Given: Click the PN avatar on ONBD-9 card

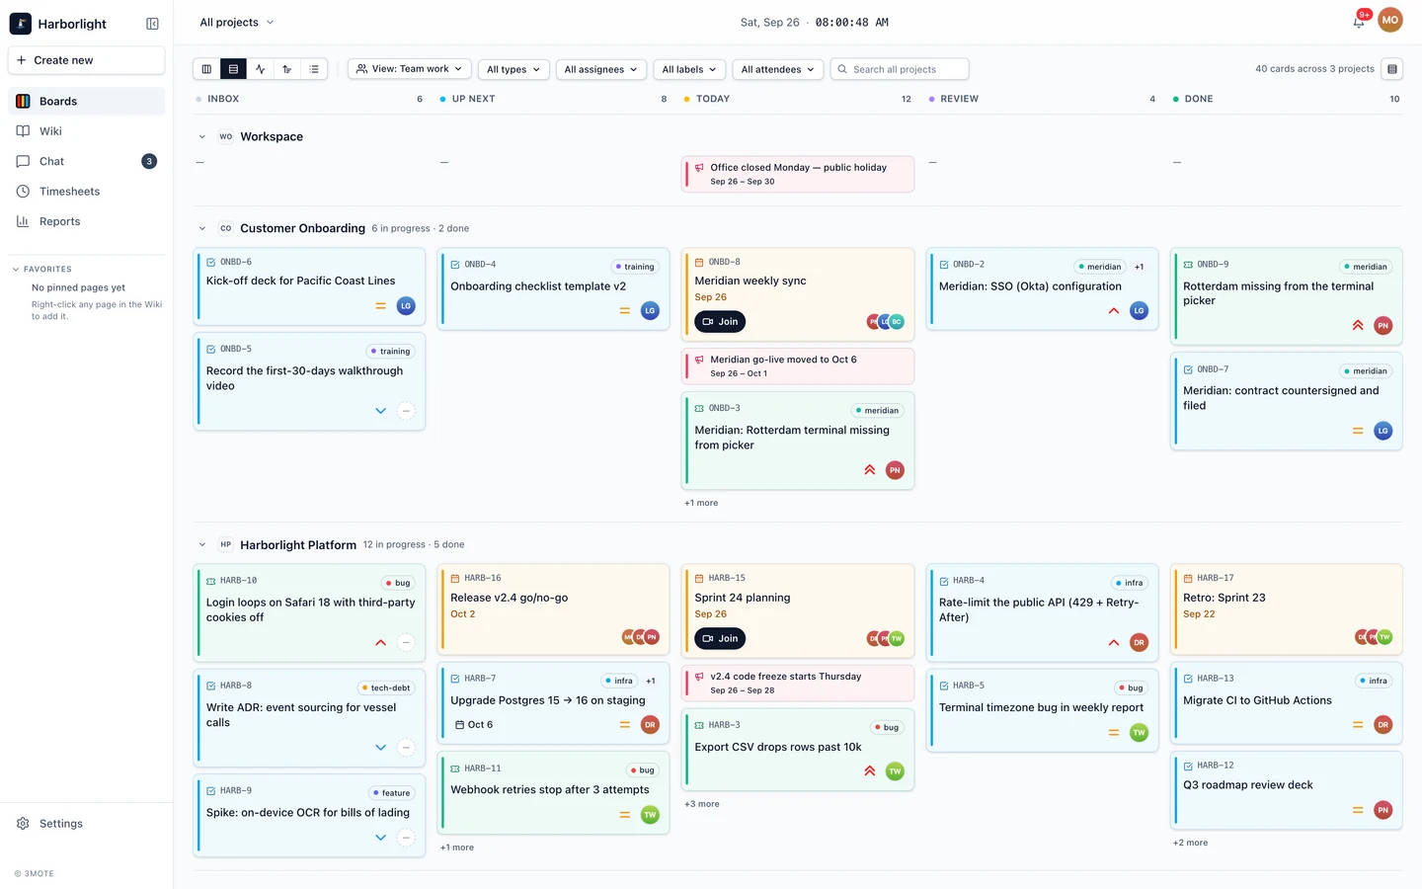Looking at the screenshot, I should (x=1383, y=325).
